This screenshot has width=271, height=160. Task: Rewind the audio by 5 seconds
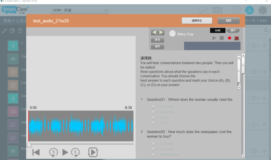coord(53,152)
